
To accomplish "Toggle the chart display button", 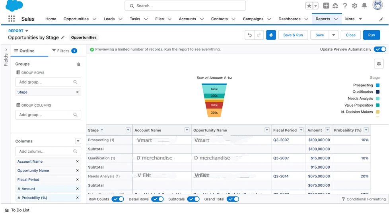I will pos(271,35).
